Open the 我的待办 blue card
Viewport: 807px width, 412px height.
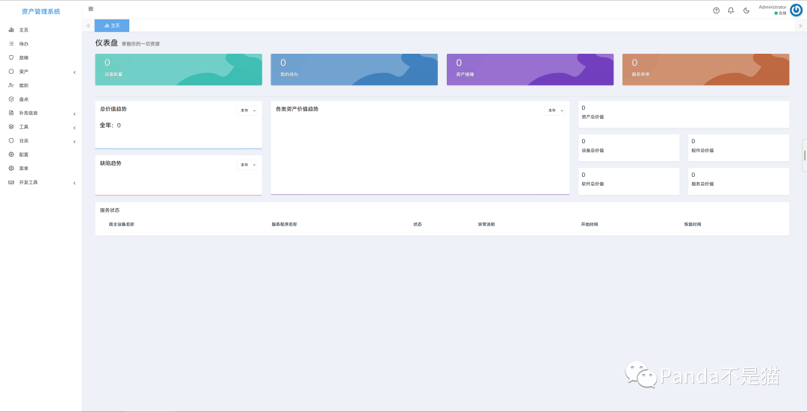click(354, 69)
